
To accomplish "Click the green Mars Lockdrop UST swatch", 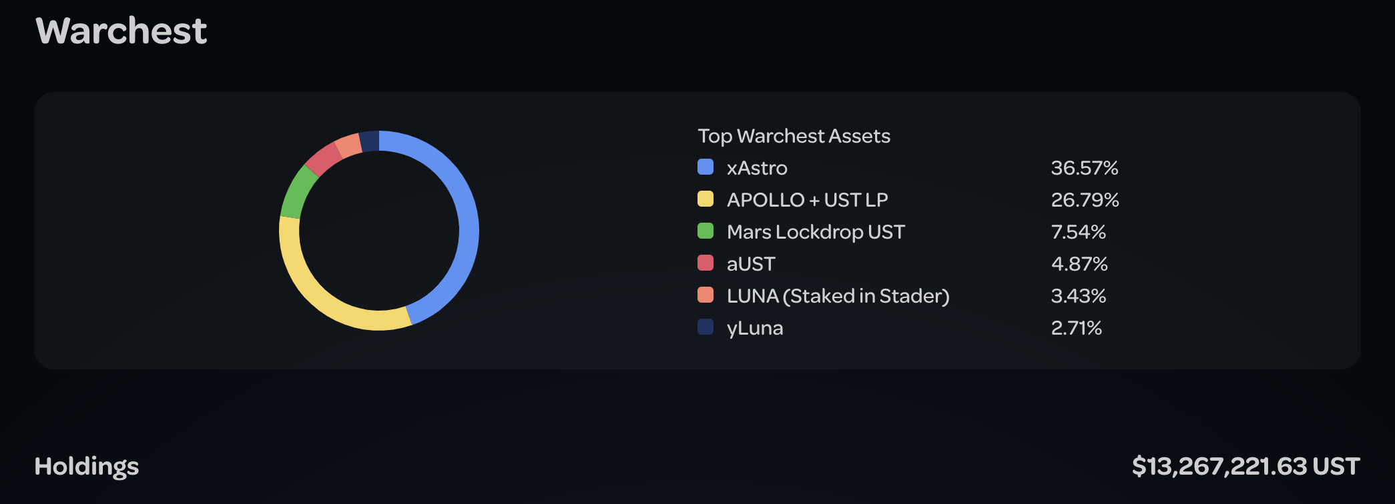I will point(706,231).
